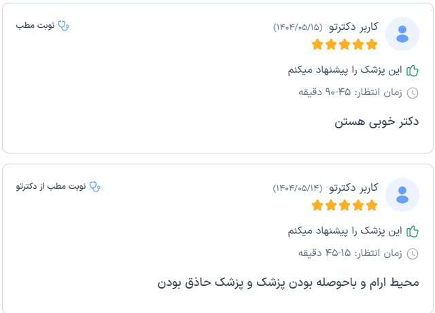Click the date (۱۴۰۴/۰۵/۱۵) in the first review
This screenshot has width=435, height=313.
[298, 27]
